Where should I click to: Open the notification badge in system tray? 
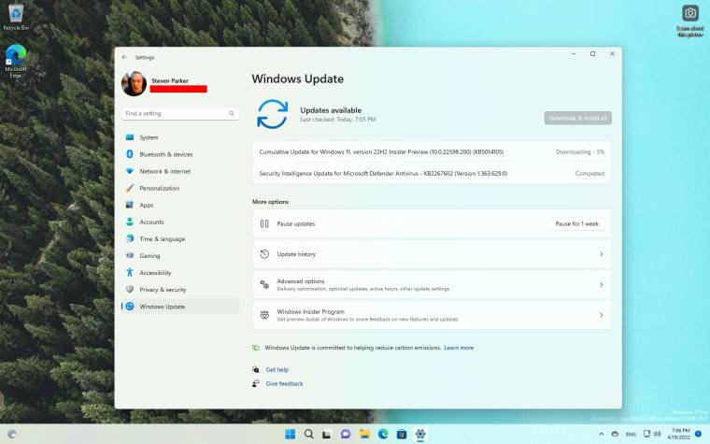point(699,434)
